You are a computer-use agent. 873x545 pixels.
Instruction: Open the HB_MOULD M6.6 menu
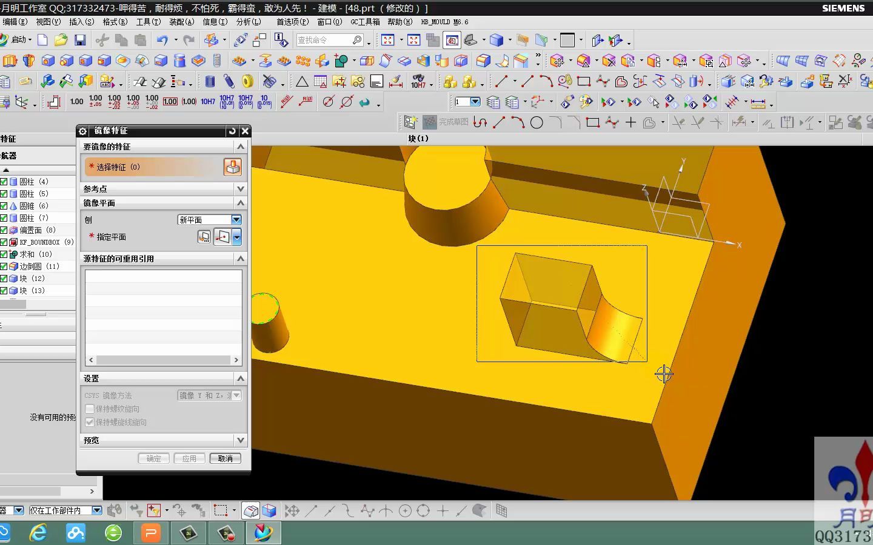(444, 22)
